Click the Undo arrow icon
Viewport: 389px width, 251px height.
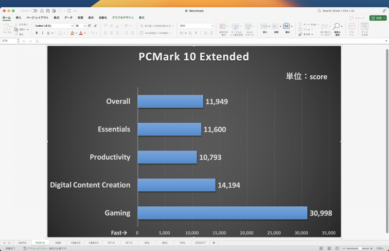pos(60,11)
